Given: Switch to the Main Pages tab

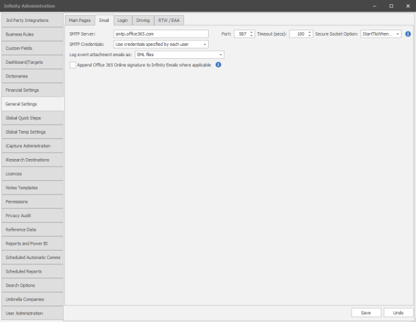Looking at the screenshot, I should [79, 21].
